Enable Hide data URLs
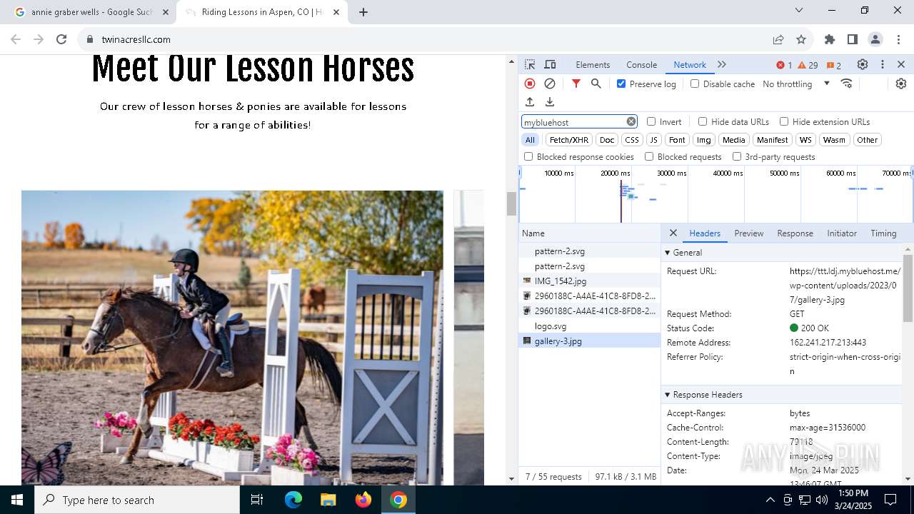Image resolution: width=914 pixels, height=514 pixels. 703,121
